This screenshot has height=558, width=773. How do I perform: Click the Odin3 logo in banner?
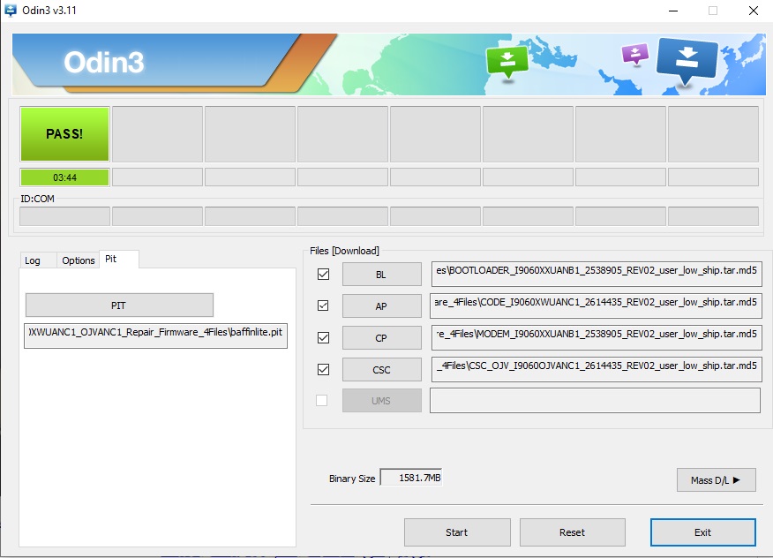click(x=103, y=63)
